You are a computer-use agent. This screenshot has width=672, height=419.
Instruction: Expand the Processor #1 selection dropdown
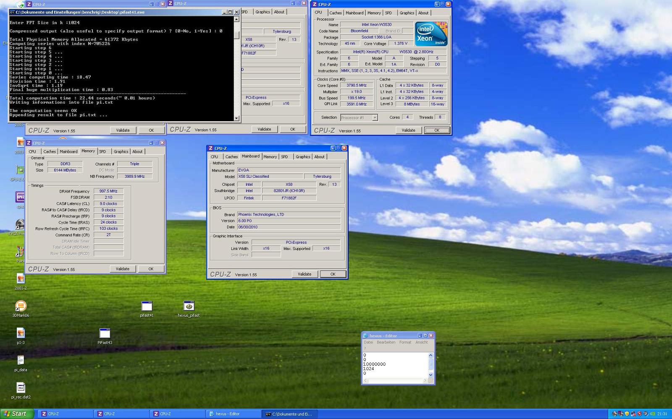375,117
